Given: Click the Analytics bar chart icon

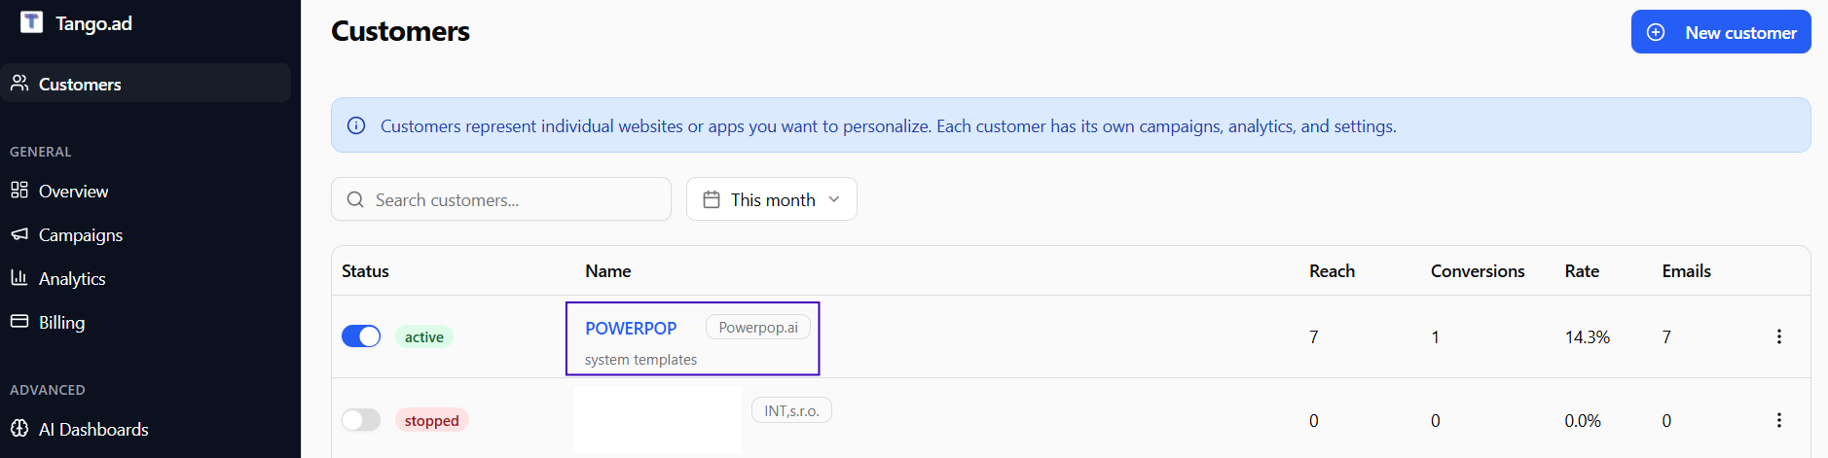Looking at the screenshot, I should 19,277.
